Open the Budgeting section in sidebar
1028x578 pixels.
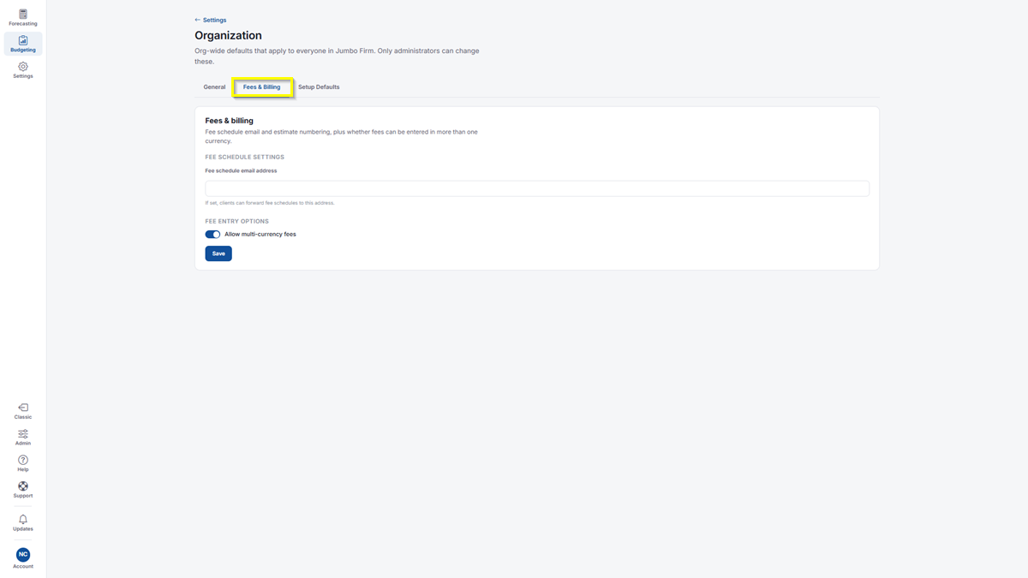point(23,44)
